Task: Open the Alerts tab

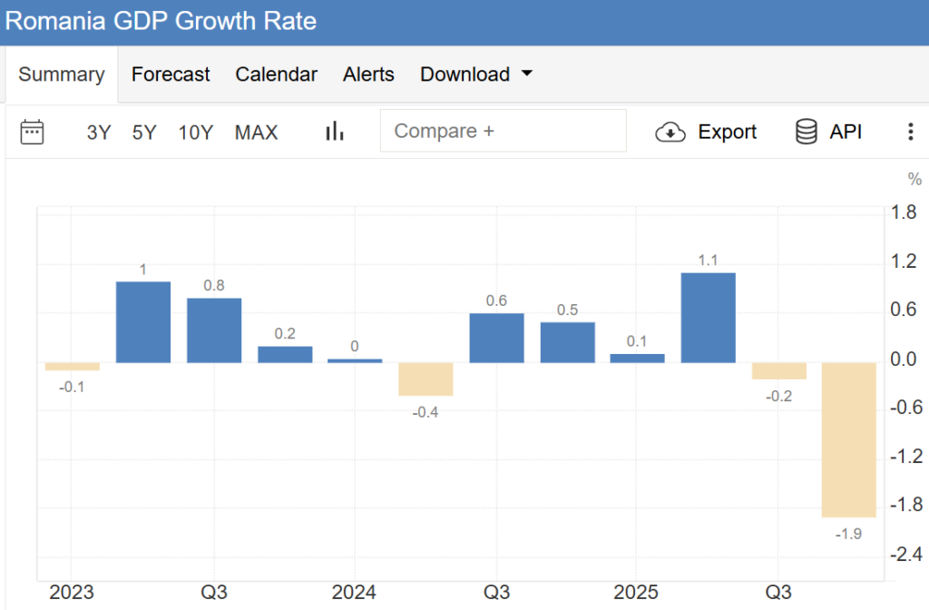Action: pyautogui.click(x=368, y=74)
